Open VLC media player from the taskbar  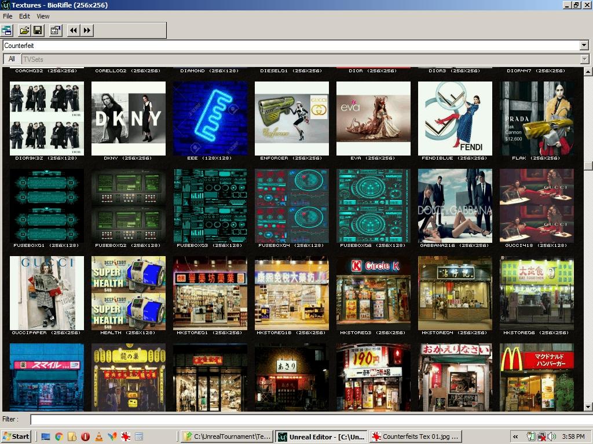tap(98, 436)
